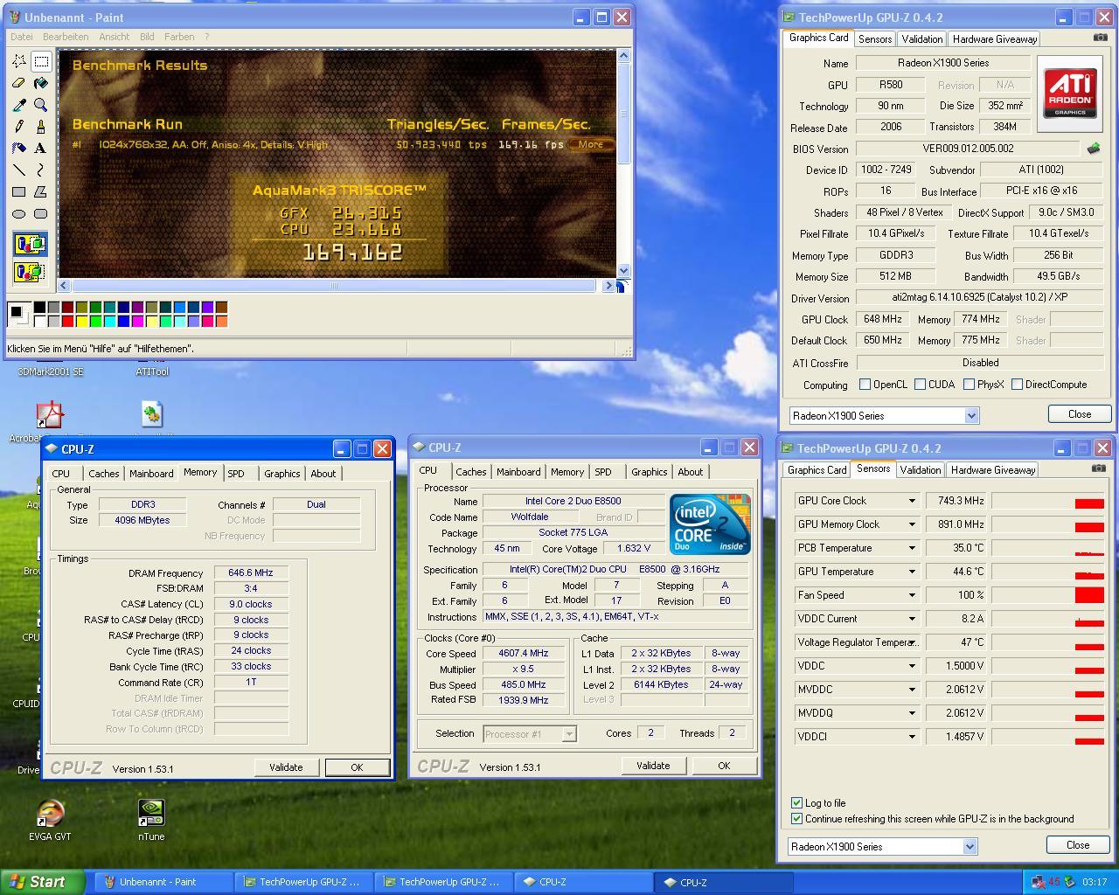This screenshot has width=1119, height=895.
Task: Click the Paint vertical scrollbar down arrow
Action: (623, 271)
